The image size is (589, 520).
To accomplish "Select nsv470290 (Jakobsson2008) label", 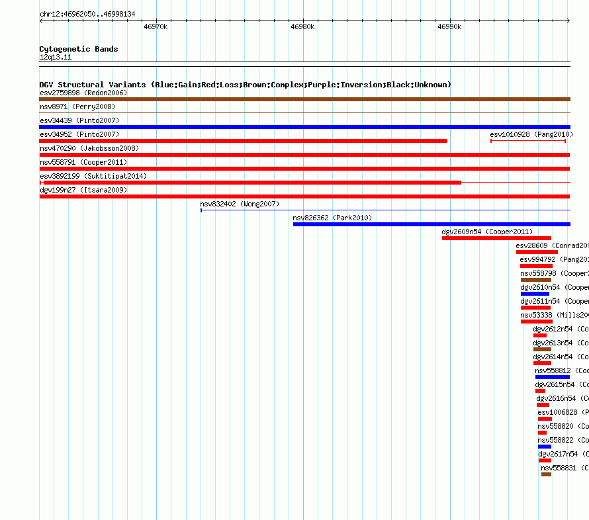I will click(89, 148).
